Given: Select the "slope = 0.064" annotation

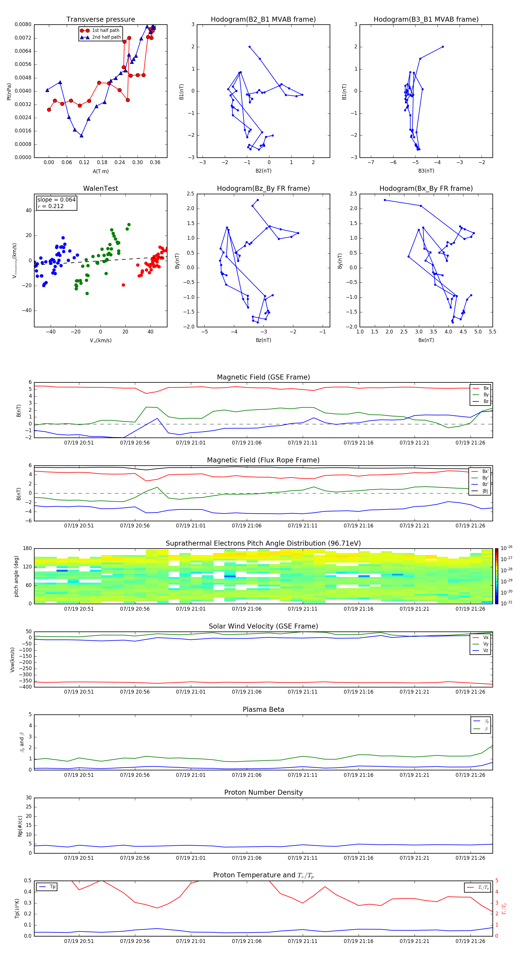Looking at the screenshot, I should pos(56,200).
